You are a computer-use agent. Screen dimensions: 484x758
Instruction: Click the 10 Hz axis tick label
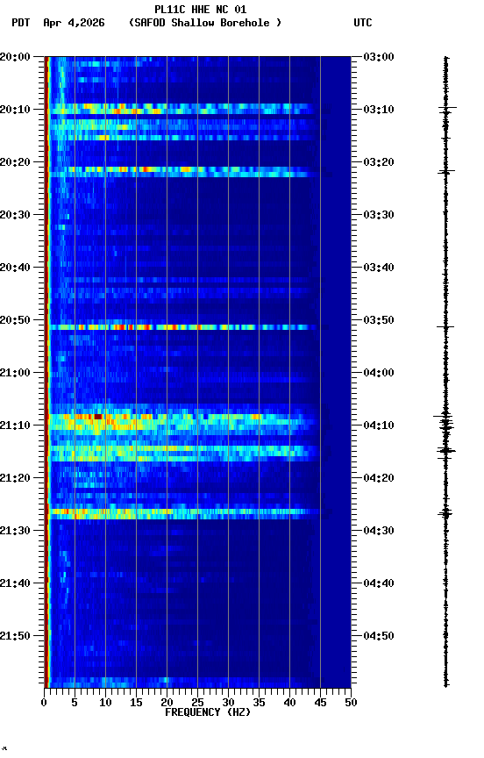click(105, 703)
